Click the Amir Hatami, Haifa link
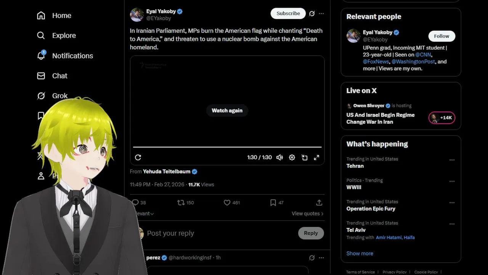Image resolution: width=488 pixels, height=275 pixels. pos(395,238)
